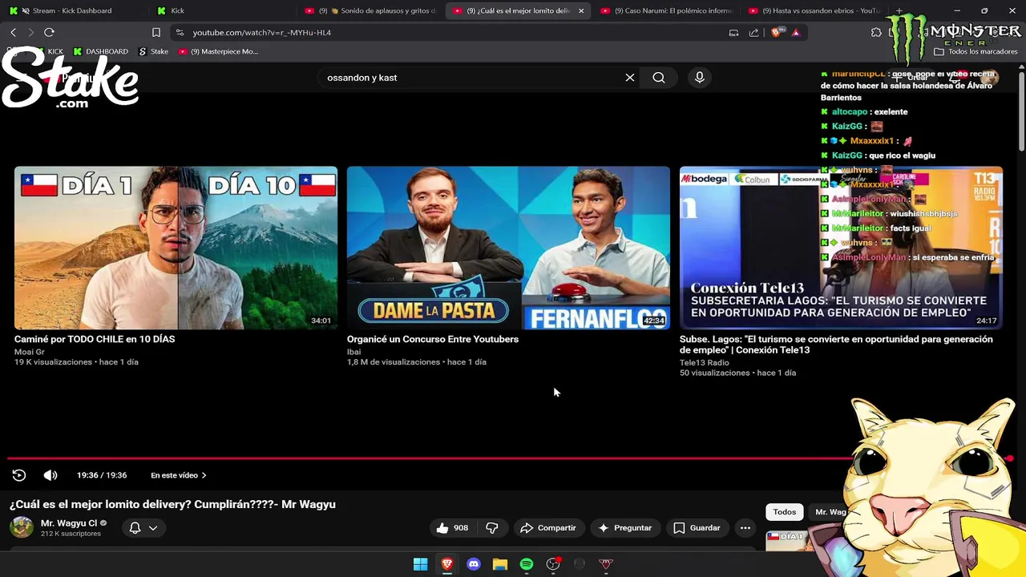
Task: Open the DASHBOARD bookmark
Action: coord(101,51)
